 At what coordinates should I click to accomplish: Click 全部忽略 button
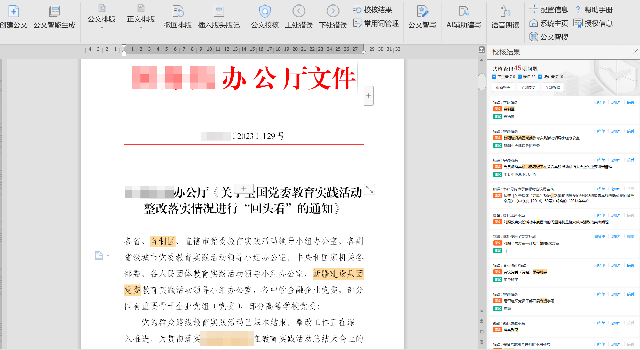coord(553,87)
